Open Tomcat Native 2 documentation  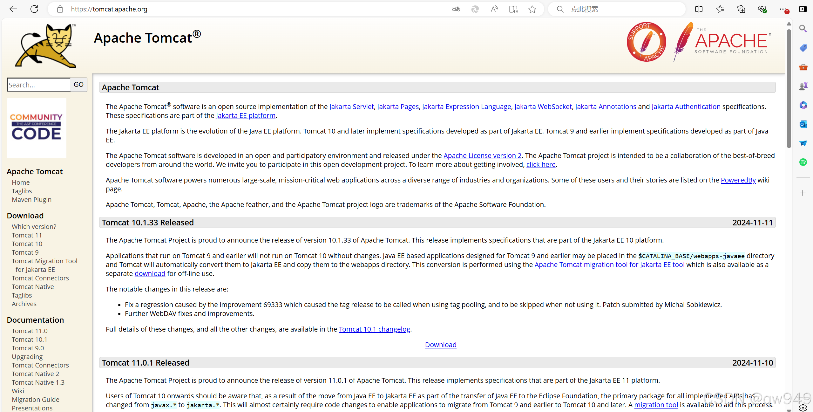point(35,374)
